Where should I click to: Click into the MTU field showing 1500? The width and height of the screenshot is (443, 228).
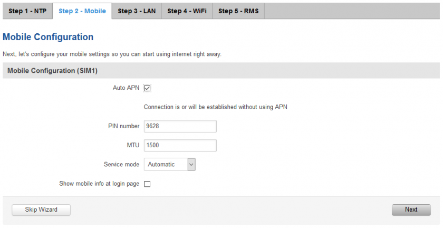coord(180,145)
